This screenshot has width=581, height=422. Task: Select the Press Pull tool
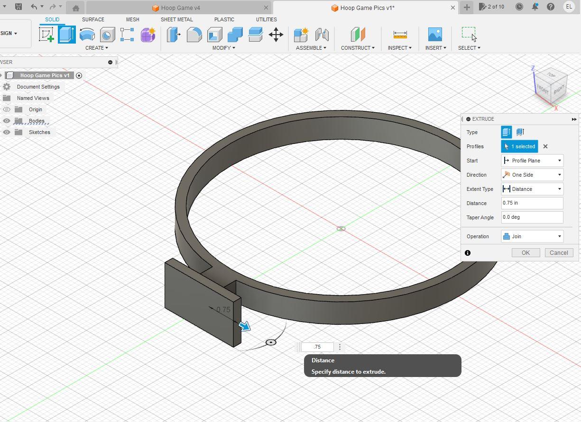(174, 35)
